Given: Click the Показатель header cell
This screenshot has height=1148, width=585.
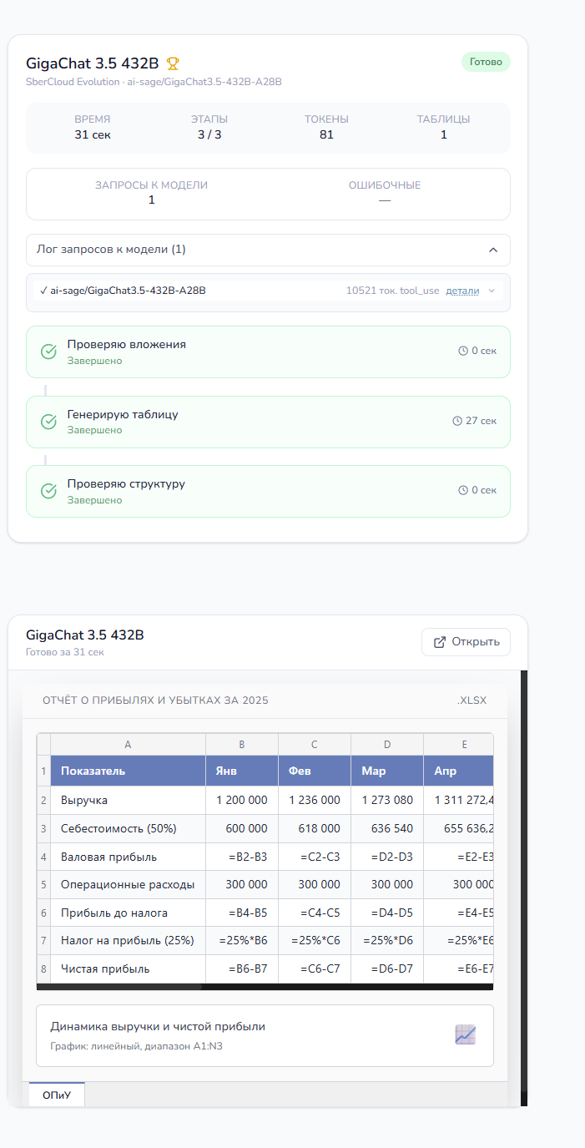Looking at the screenshot, I should click(128, 771).
